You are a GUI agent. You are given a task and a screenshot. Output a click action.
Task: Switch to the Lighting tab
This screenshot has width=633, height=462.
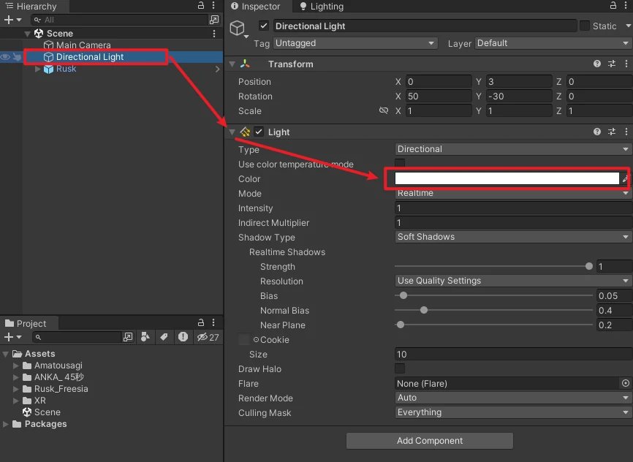(321, 7)
